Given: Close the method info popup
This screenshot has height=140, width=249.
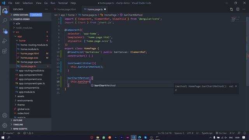Looking at the screenshot, I should tap(236, 86).
